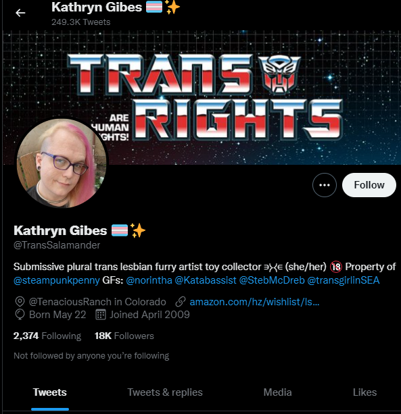Click the calendar icon next to Joined April 2009

pyautogui.click(x=101, y=315)
